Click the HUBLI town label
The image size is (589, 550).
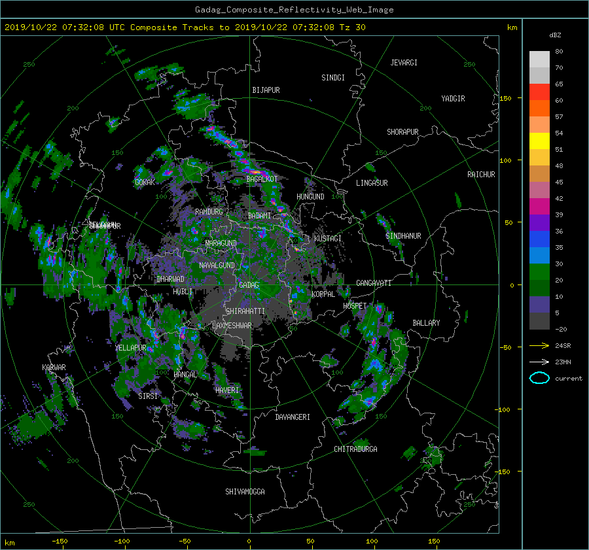[x=183, y=292]
